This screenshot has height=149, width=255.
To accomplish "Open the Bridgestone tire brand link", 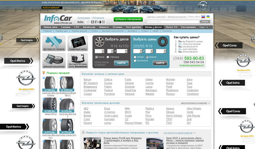I will [90, 86].
